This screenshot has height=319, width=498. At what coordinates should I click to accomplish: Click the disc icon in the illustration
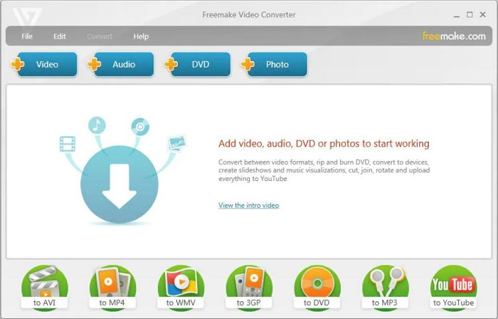(140, 127)
